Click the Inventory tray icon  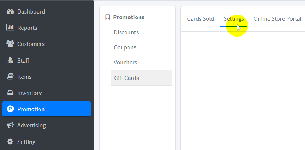coord(10,93)
